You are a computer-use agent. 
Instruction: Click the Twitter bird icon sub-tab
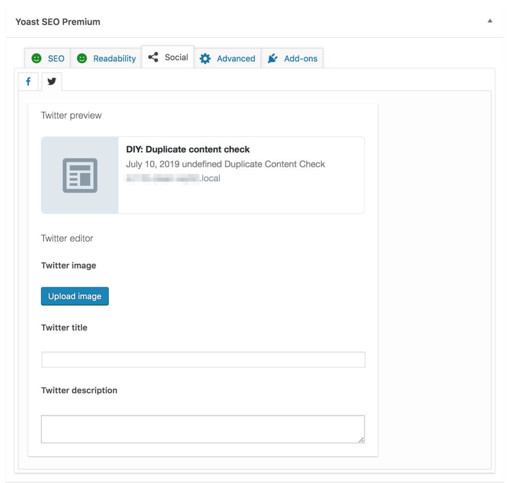[51, 82]
